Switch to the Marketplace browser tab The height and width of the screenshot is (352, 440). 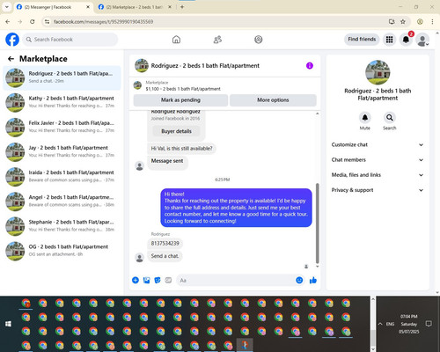click(x=134, y=7)
